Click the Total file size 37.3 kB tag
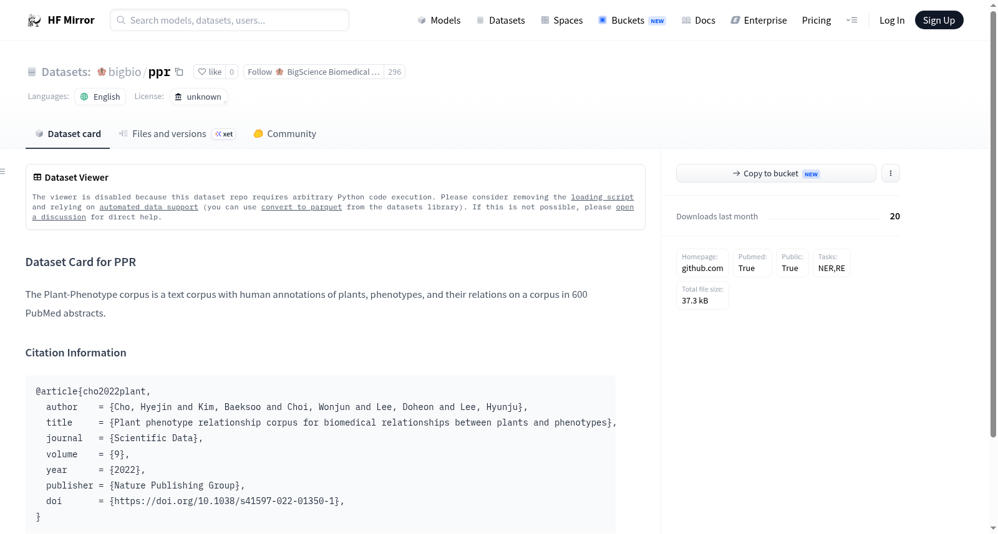The height and width of the screenshot is (534, 998). pyautogui.click(x=702, y=295)
